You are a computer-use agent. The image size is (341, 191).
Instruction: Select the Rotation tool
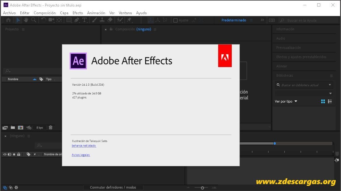tap(44, 20)
